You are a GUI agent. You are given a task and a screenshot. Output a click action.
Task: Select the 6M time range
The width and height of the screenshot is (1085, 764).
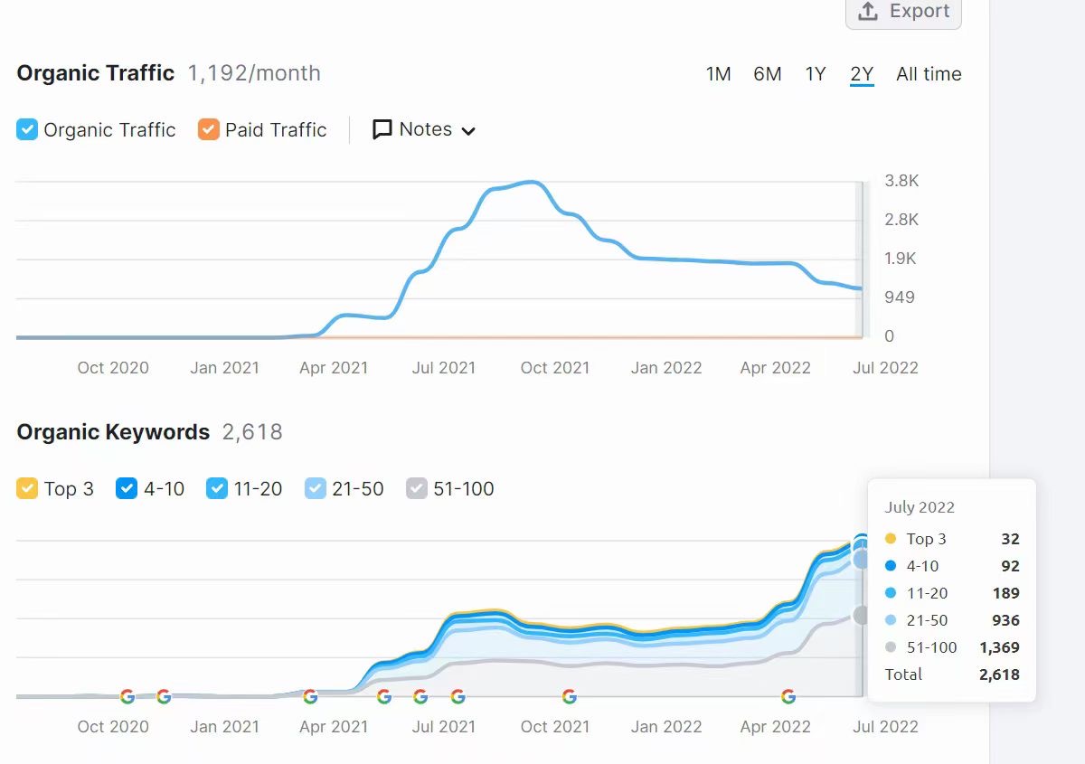767,74
